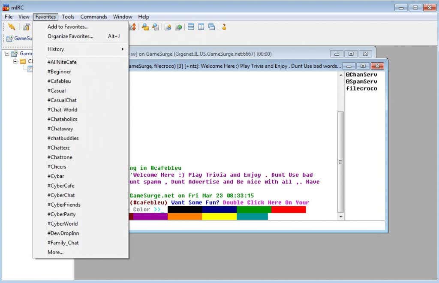
Task: Click the Notify List toolbar icon
Action: tap(168, 27)
